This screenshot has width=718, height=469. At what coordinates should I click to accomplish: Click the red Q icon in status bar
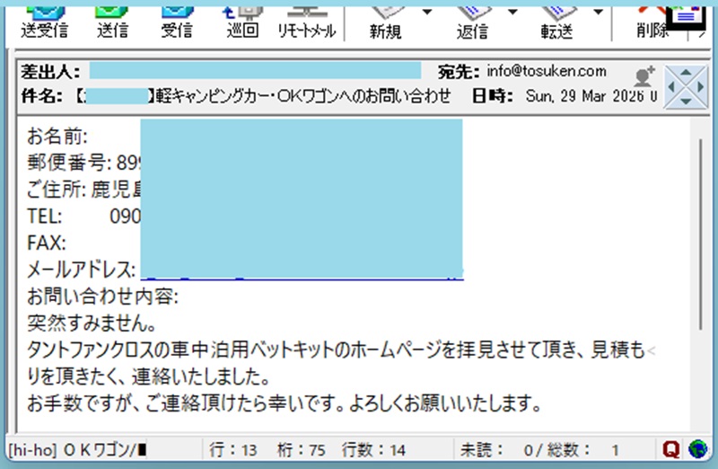click(671, 447)
